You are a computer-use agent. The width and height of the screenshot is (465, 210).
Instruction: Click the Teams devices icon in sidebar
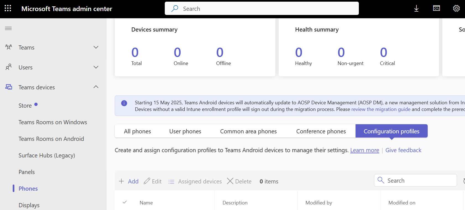tap(9, 87)
